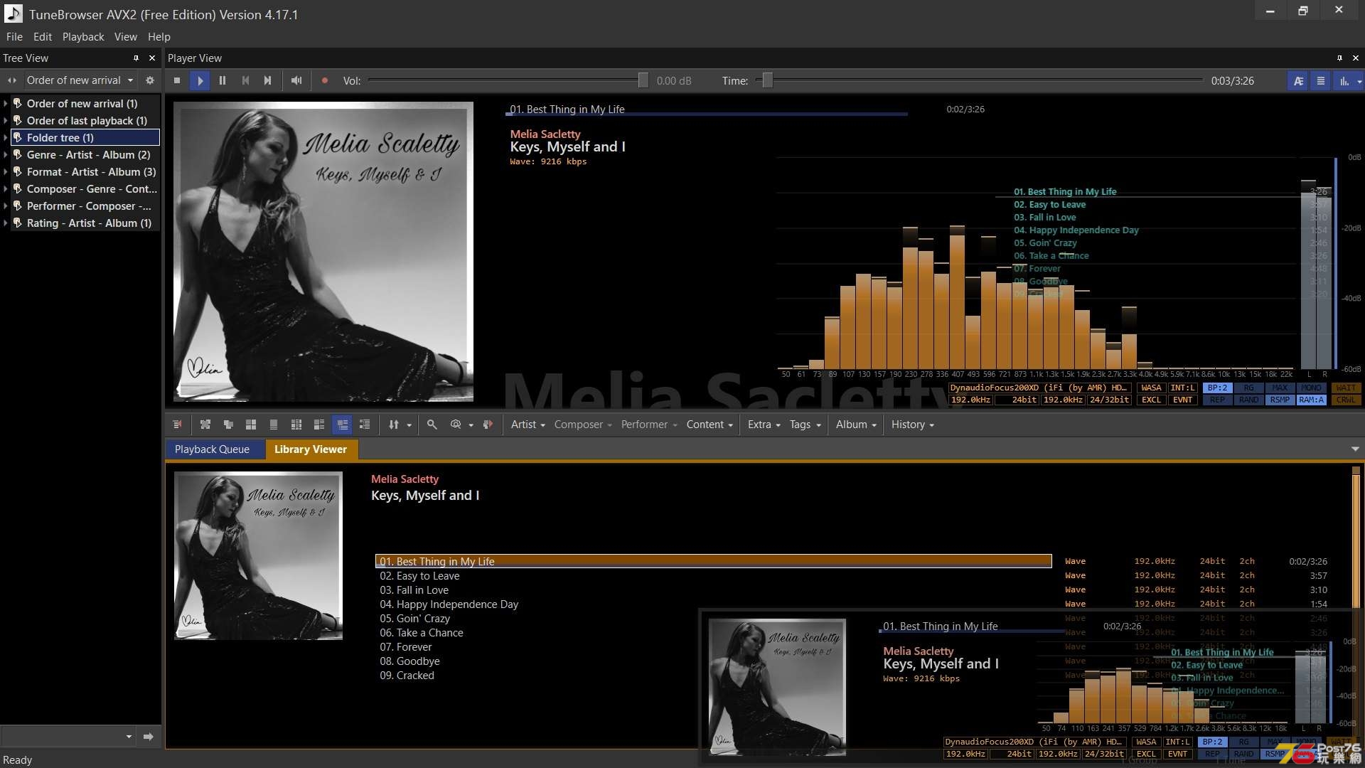Toggle the text display icon in Player View
1365x768 pixels.
click(x=1298, y=81)
